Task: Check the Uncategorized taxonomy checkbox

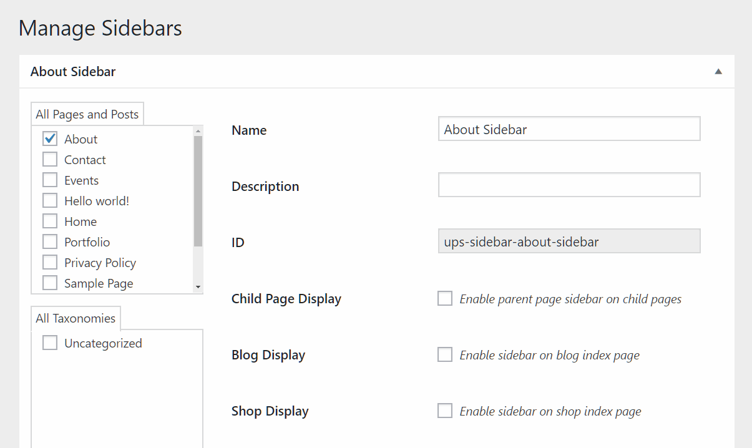Action: pyautogui.click(x=50, y=343)
